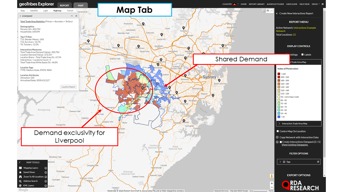Click the Aboriginal flag country icon
The height and width of the screenshot is (192, 343).
coord(234,4)
